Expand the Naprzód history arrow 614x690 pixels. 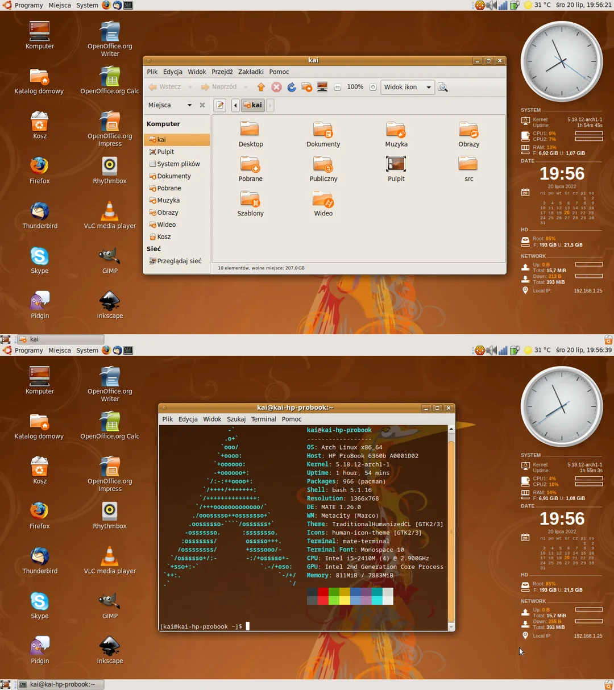(x=245, y=86)
